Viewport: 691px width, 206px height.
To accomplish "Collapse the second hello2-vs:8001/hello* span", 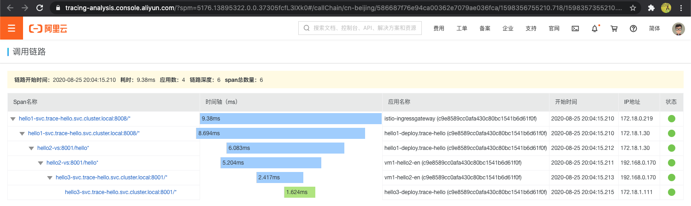I will [41, 163].
